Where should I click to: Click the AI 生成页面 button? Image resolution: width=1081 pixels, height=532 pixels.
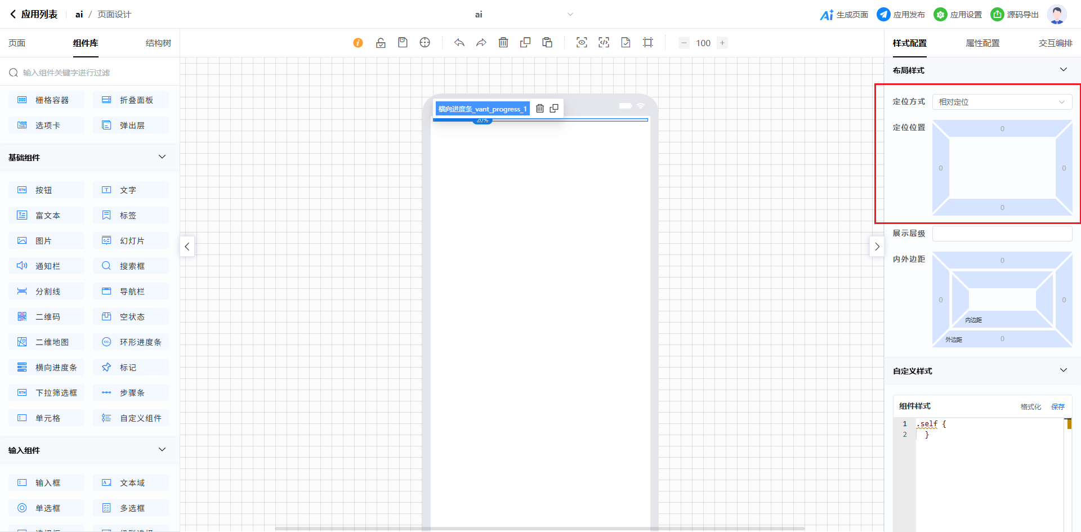[x=844, y=15]
